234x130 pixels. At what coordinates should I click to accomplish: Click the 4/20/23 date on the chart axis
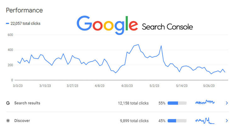click(128, 86)
